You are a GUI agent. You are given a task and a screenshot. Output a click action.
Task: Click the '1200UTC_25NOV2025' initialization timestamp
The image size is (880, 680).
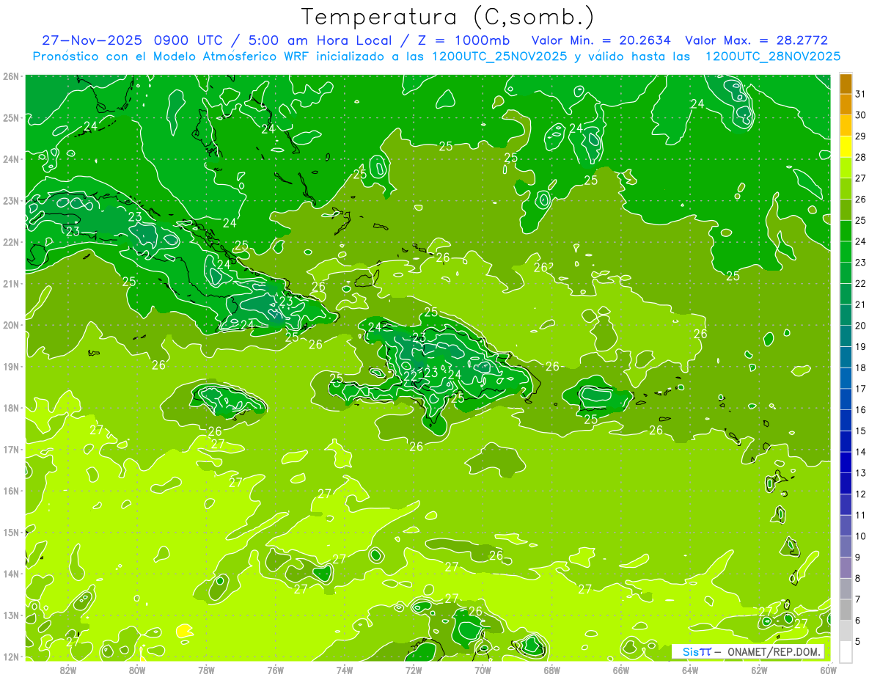(x=499, y=56)
